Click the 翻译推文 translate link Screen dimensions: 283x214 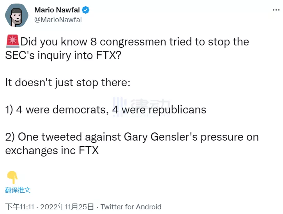18,190
